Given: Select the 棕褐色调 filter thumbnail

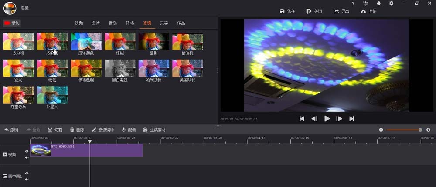Looking at the screenshot, I should pos(86,68).
